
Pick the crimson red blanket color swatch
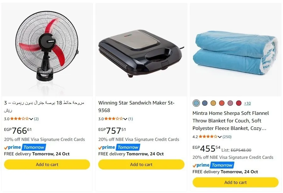[x=239, y=103]
